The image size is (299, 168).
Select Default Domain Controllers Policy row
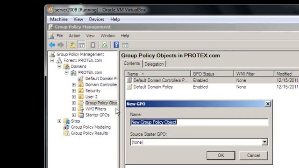(x=212, y=80)
